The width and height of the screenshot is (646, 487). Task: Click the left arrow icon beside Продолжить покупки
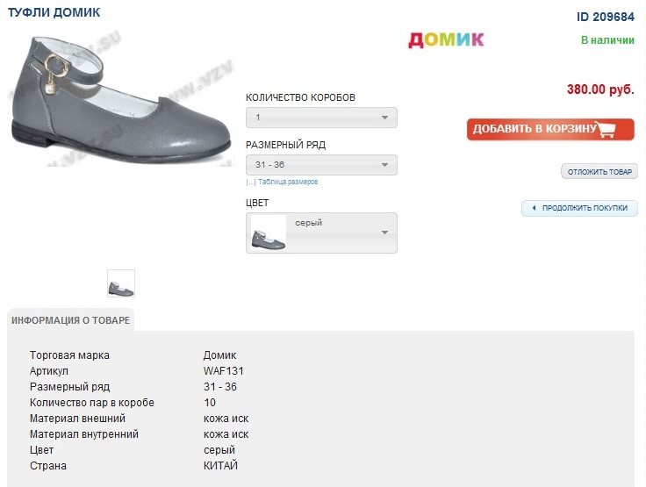pos(533,209)
